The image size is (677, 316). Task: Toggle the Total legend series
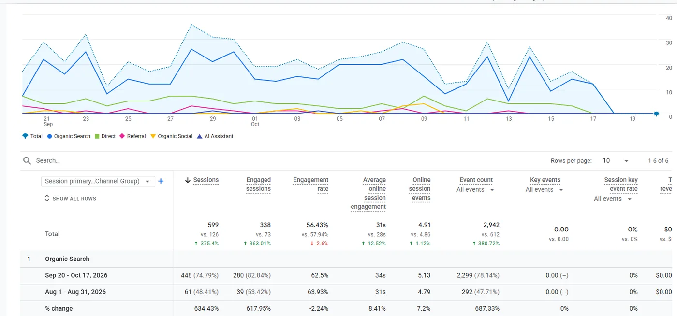click(32, 136)
